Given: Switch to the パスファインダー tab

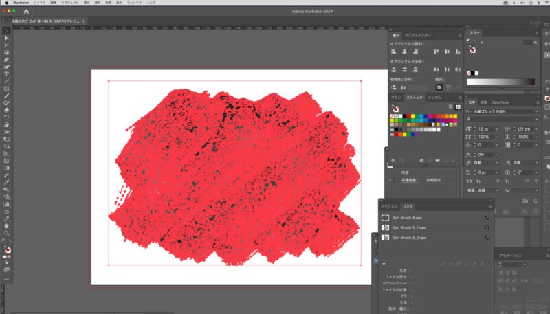Looking at the screenshot, I should tap(417, 35).
